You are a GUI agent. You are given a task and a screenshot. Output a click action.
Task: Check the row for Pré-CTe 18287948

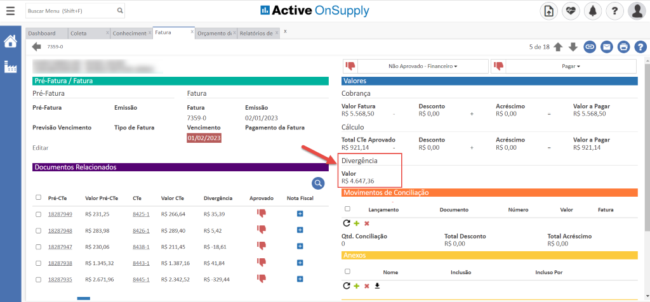[39, 230]
